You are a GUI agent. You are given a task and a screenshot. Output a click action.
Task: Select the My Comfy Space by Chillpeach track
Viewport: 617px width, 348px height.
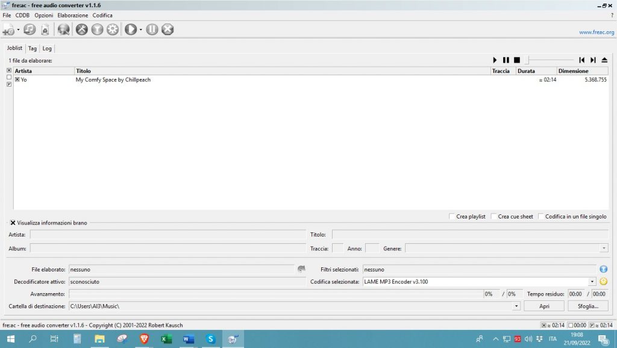click(113, 79)
